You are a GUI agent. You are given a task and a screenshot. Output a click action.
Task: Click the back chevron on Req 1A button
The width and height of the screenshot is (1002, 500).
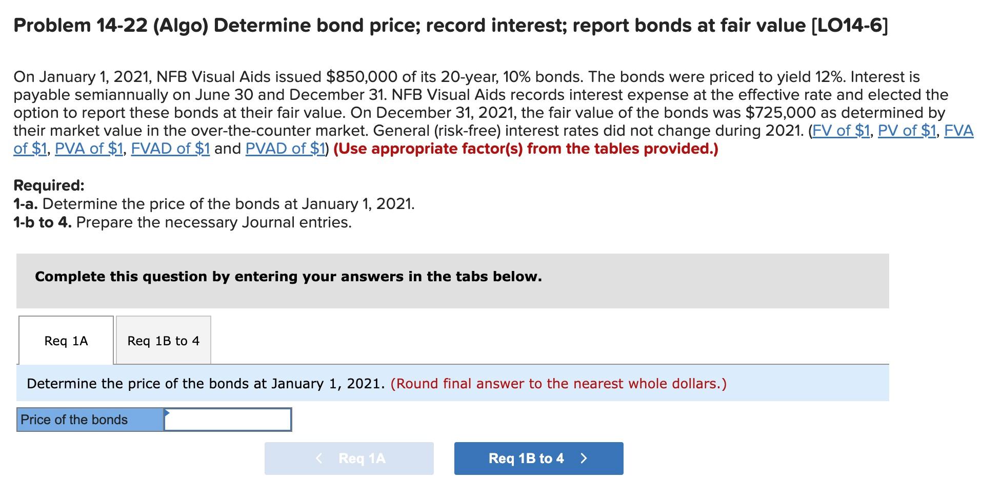pyautogui.click(x=319, y=459)
